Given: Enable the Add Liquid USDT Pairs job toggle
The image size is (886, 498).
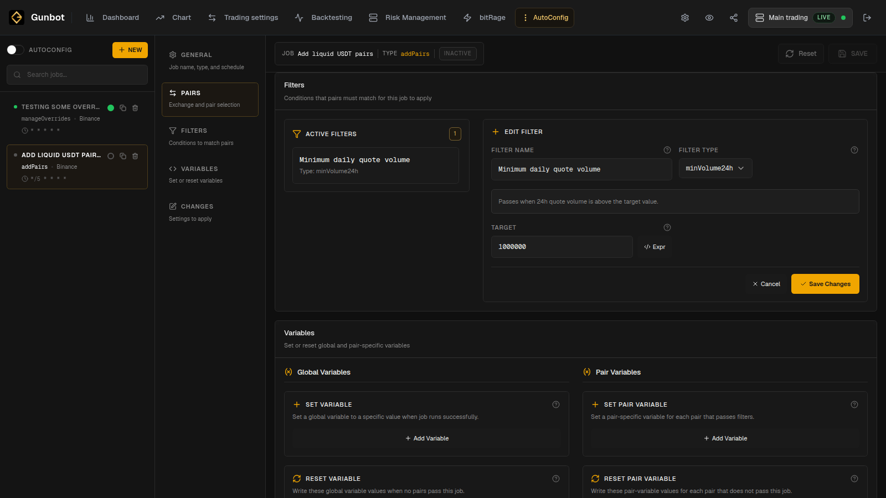Looking at the screenshot, I should (x=111, y=156).
